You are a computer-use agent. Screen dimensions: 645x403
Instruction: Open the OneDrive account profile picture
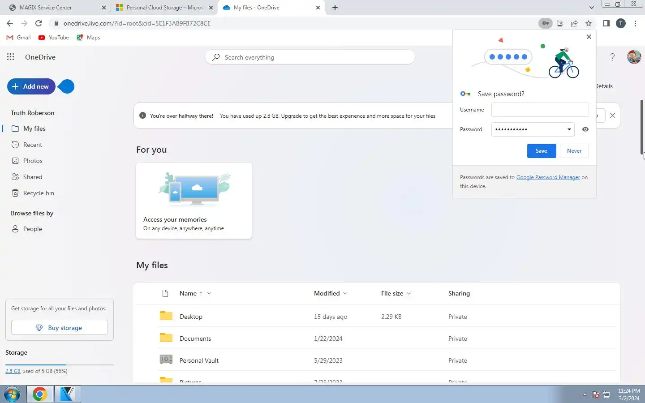(634, 57)
